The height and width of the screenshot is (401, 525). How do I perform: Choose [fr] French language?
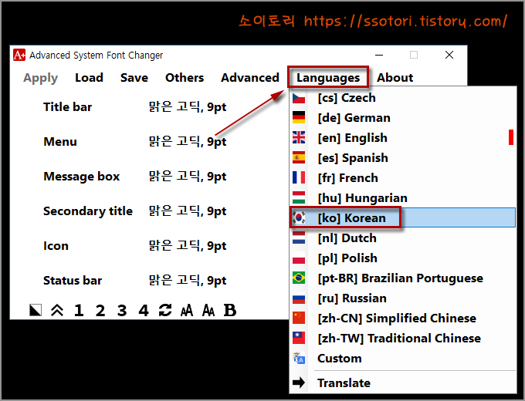point(403,178)
